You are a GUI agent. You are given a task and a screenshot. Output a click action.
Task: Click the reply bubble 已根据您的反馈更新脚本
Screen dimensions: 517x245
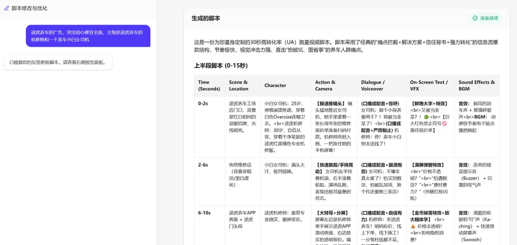(x=58, y=62)
